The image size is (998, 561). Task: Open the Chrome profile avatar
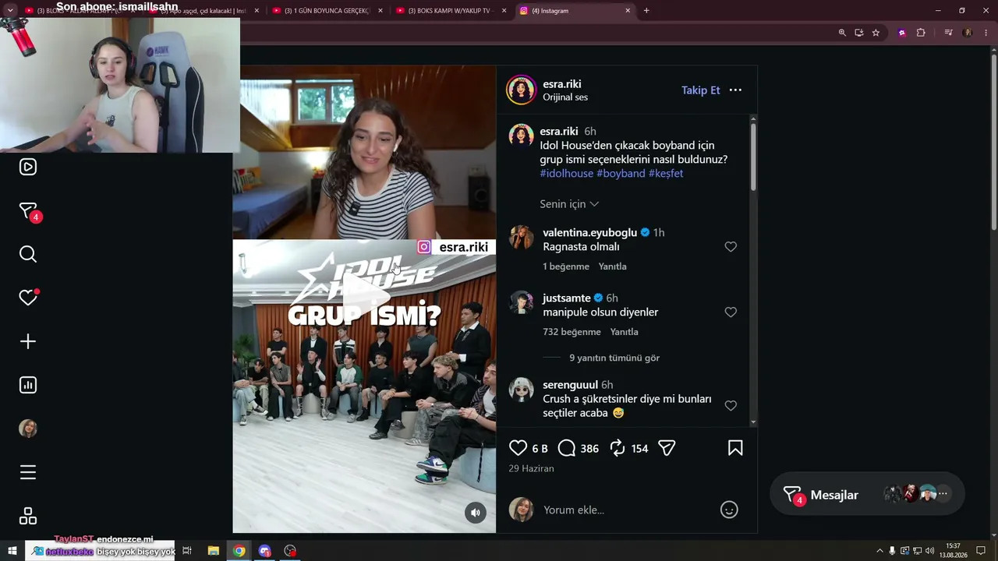(968, 33)
